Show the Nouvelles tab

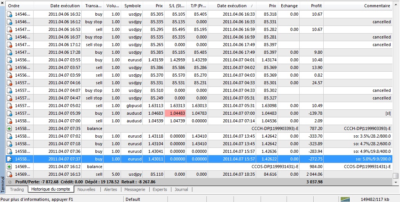pos(86,189)
